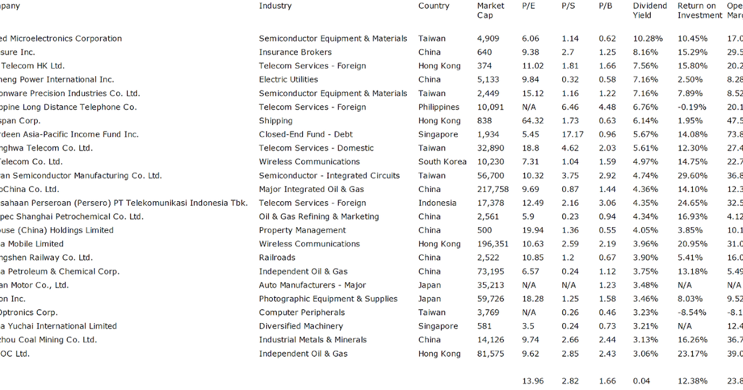The image size is (743, 390).
Task: Click the Dividend Yield column header
Action: point(650,11)
